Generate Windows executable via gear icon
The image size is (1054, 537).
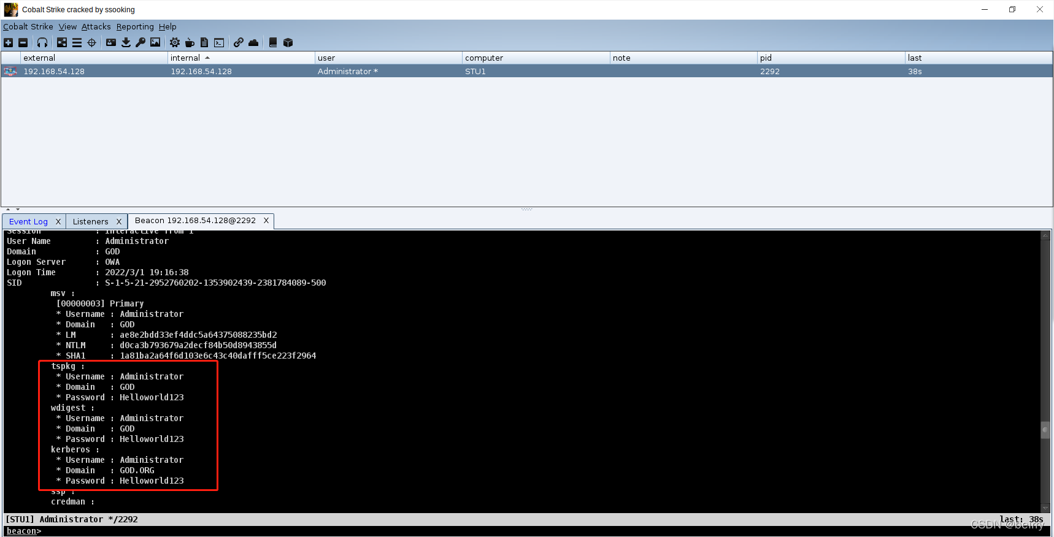175,42
